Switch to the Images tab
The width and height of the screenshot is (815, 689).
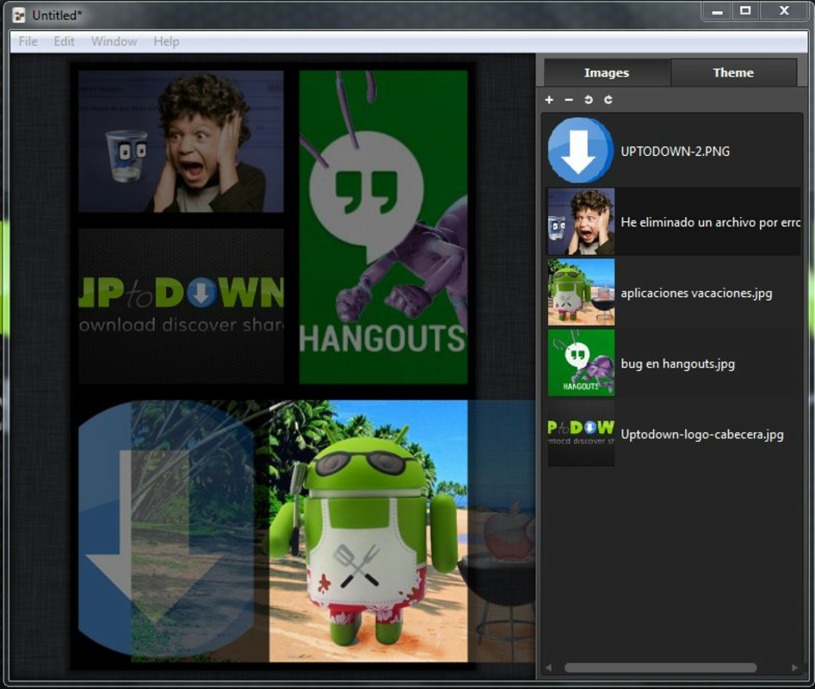607,73
